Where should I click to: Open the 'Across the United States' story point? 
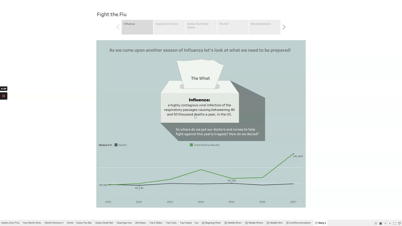(x=201, y=27)
